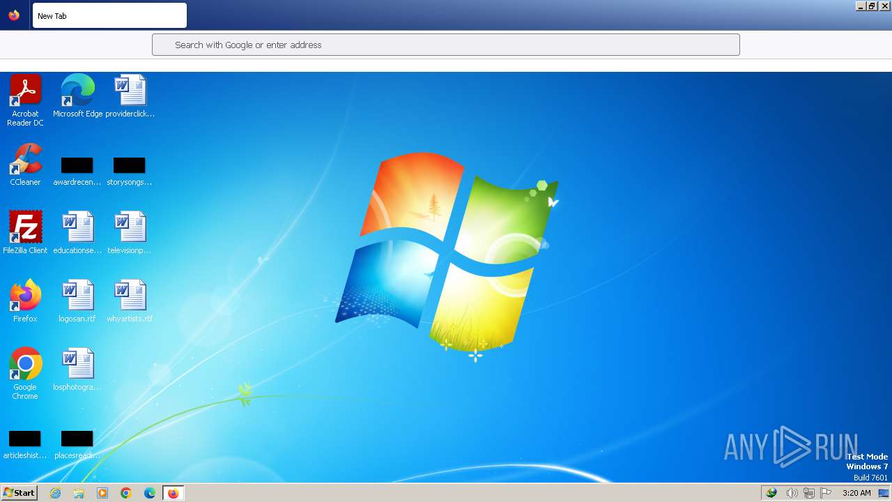Launch Edge from the taskbar
This screenshot has height=502, width=892.
point(149,493)
